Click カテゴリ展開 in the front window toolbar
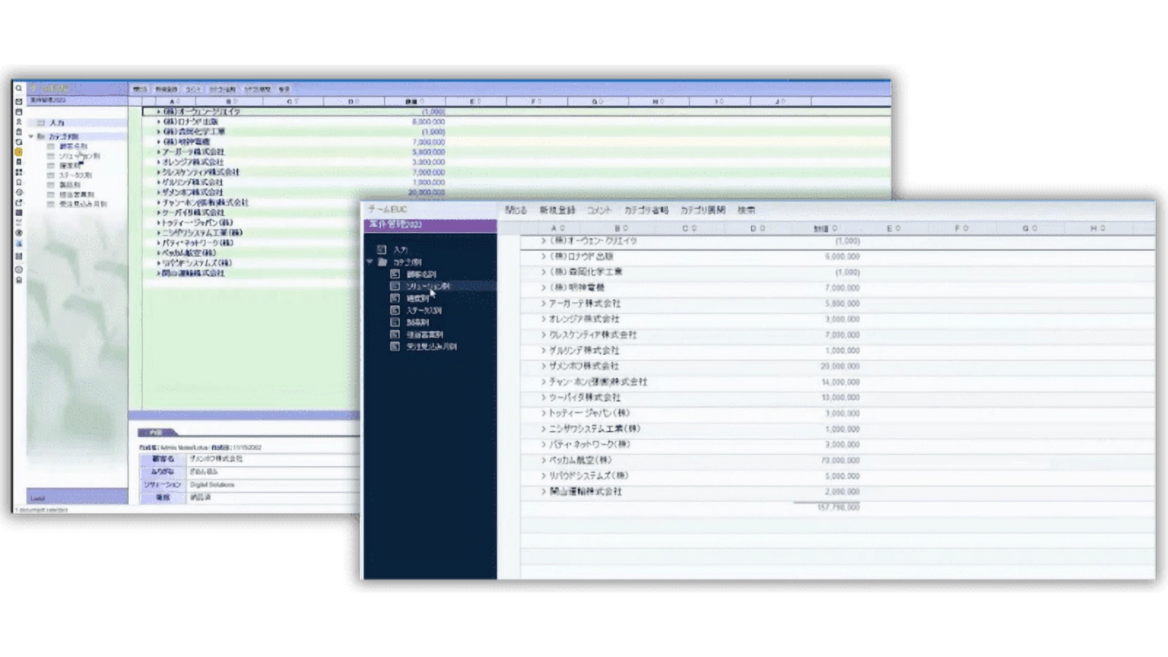 [703, 210]
